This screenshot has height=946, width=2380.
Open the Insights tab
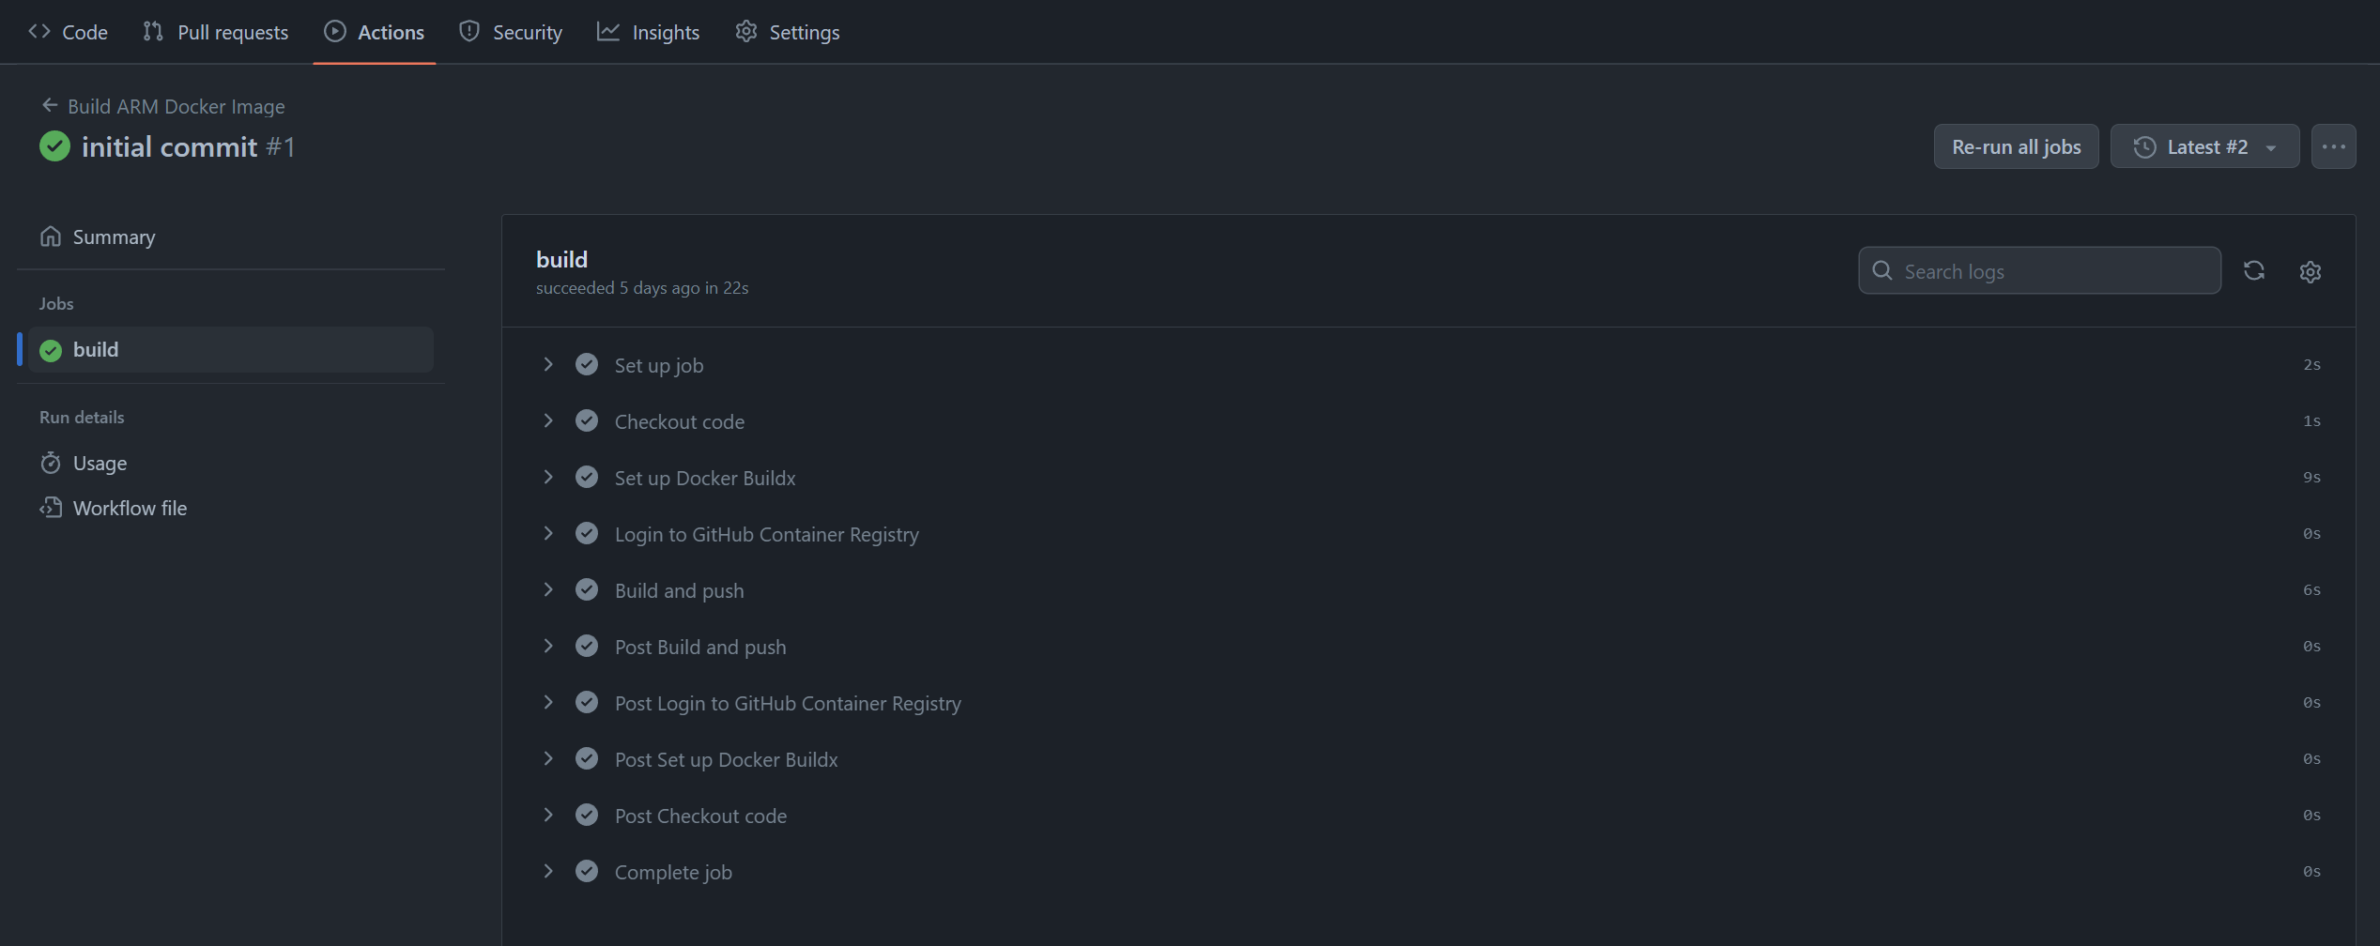(648, 32)
